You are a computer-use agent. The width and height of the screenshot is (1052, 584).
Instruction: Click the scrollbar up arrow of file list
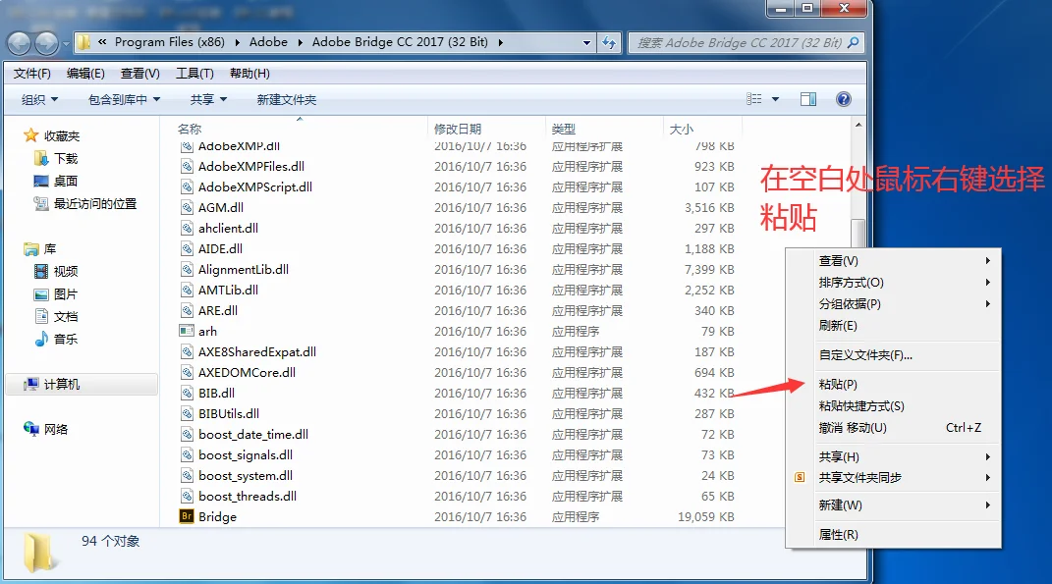[x=858, y=126]
